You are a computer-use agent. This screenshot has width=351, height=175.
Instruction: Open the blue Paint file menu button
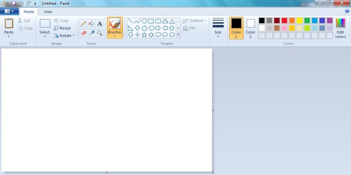[x=9, y=12]
